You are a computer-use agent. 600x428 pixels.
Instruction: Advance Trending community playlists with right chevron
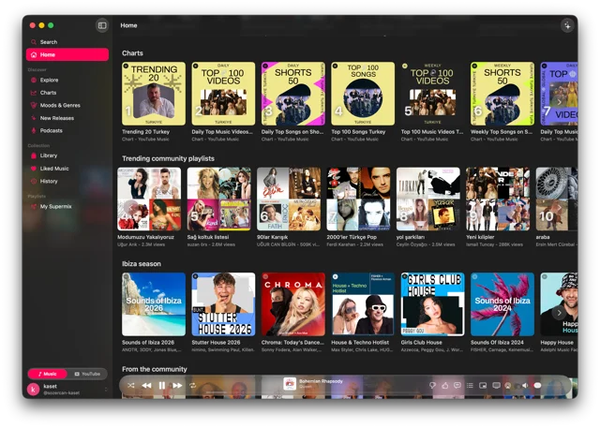click(x=559, y=208)
